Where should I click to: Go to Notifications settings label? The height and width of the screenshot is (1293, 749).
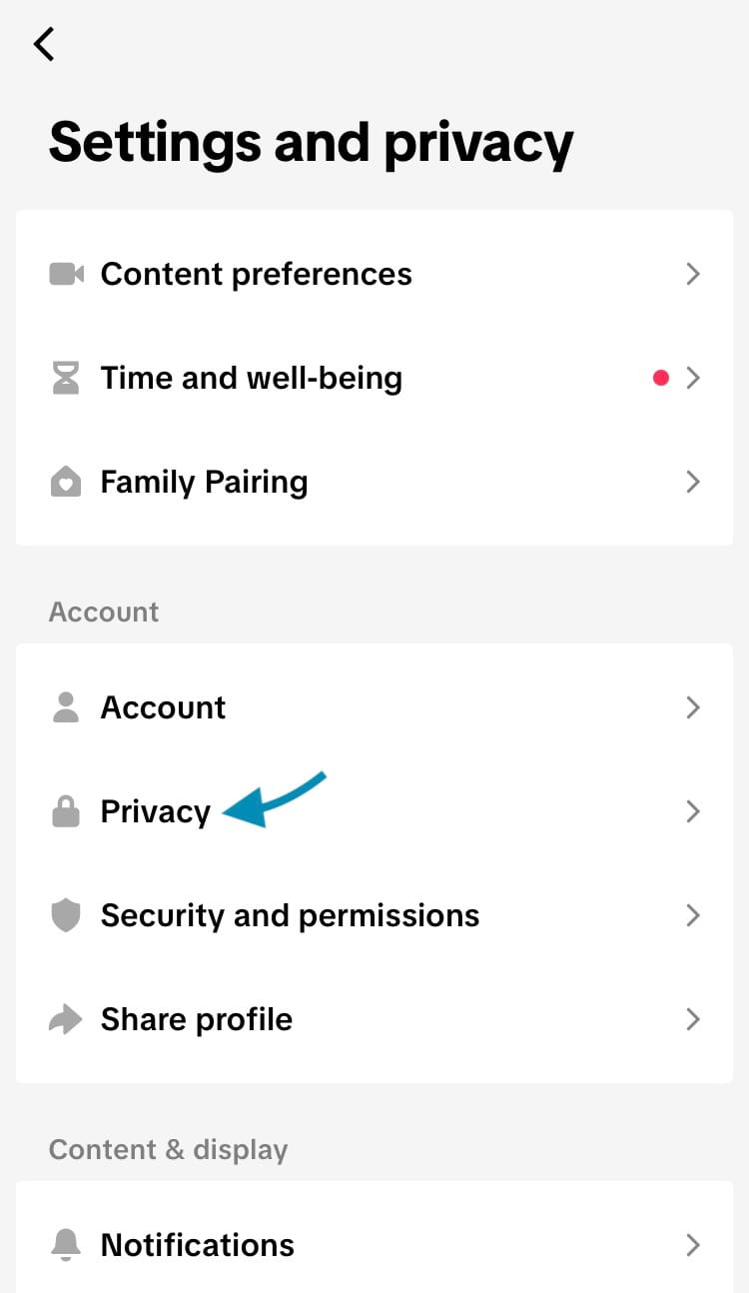point(197,1245)
